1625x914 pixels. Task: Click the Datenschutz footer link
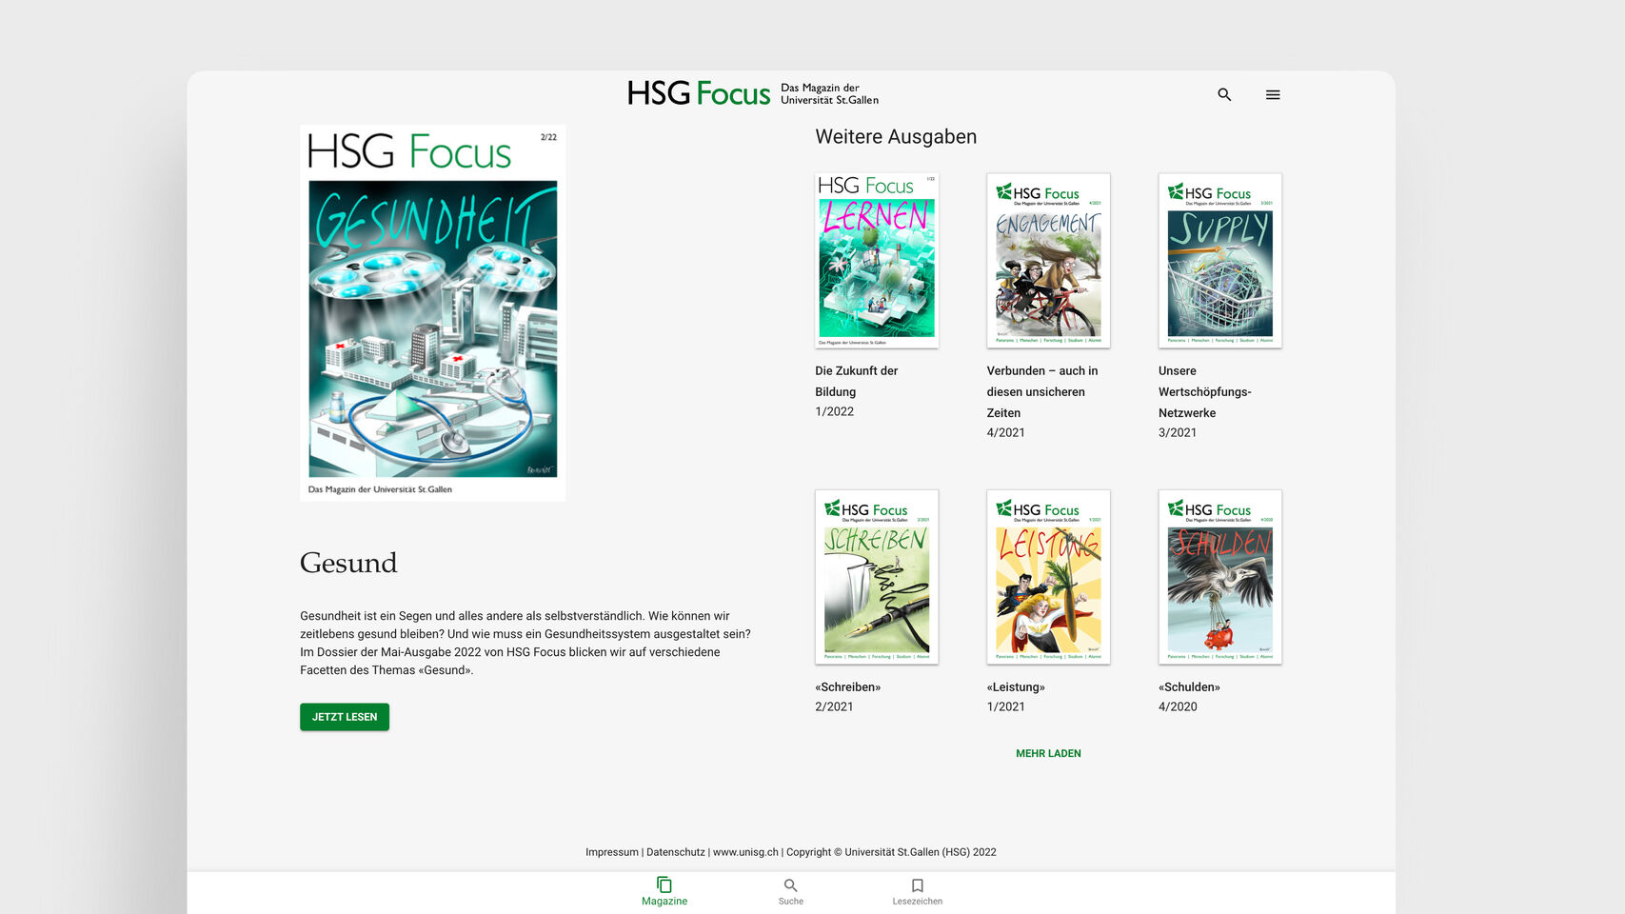click(x=676, y=852)
